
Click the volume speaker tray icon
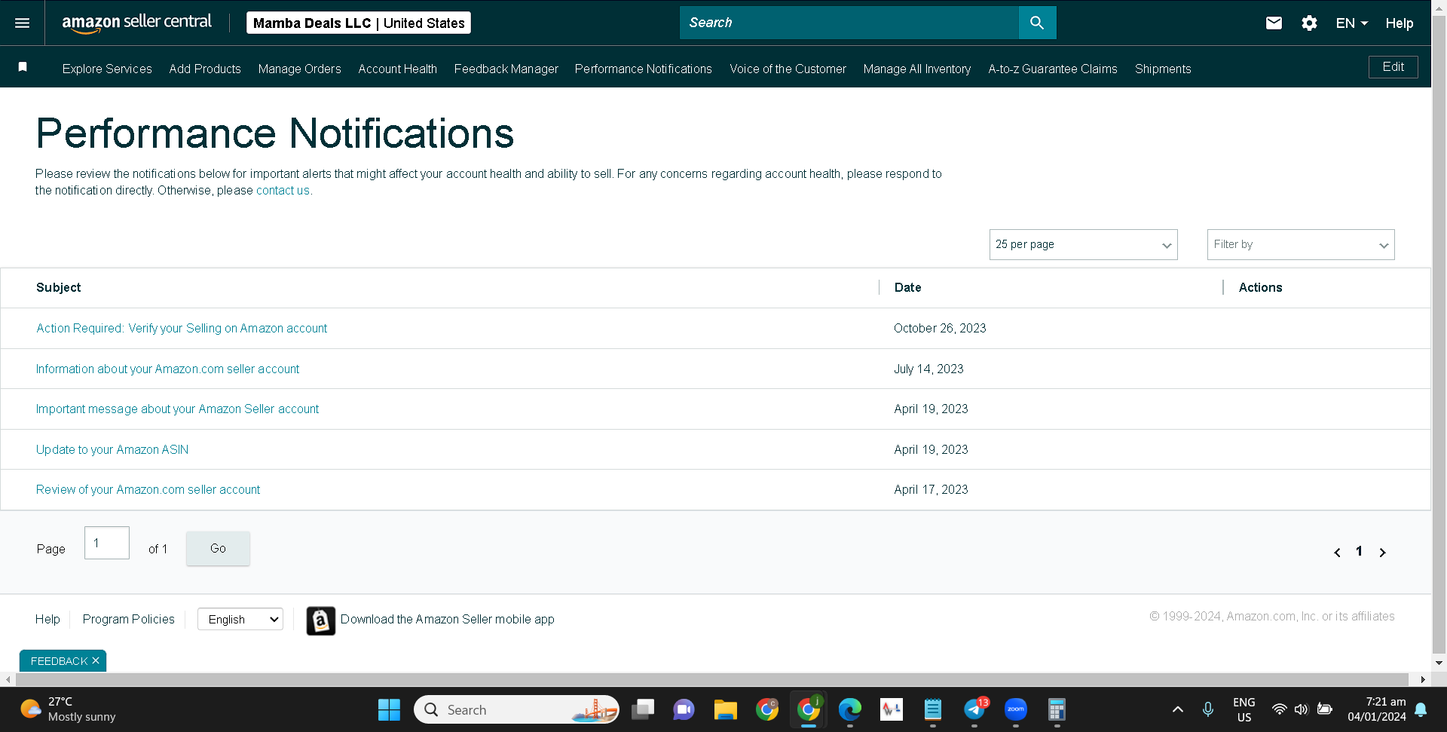[1301, 709]
